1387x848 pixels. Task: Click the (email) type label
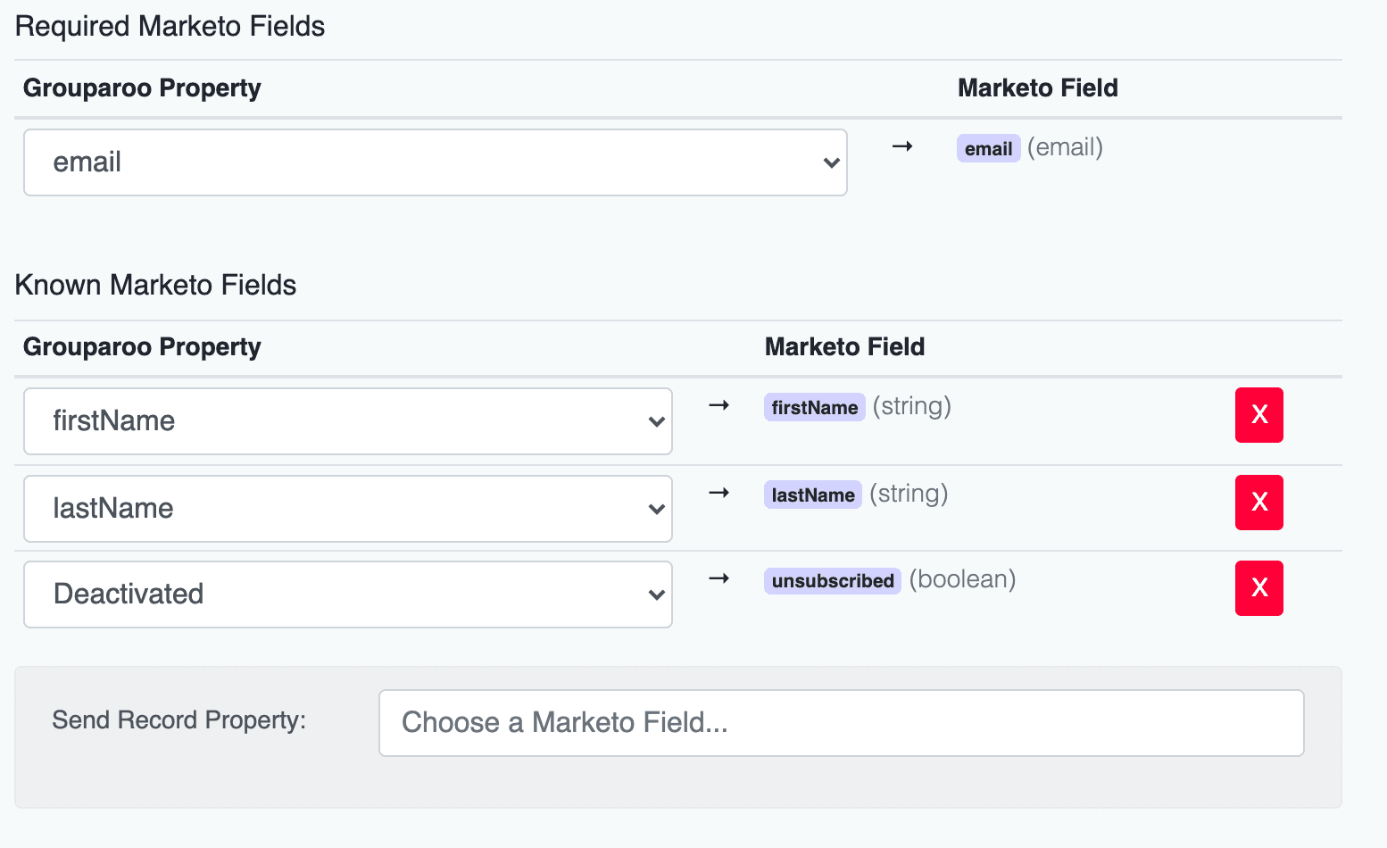click(1065, 147)
